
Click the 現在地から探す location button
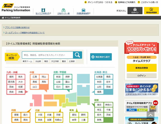[x=101, y=57]
